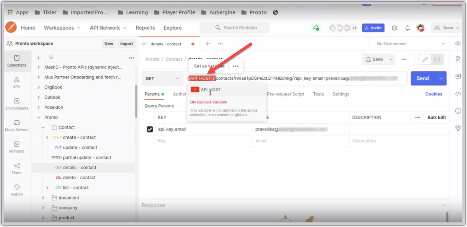Image resolution: width=467 pixels, height=227 pixels.
Task: Expand the OrgBook collection
Action: click(38, 87)
